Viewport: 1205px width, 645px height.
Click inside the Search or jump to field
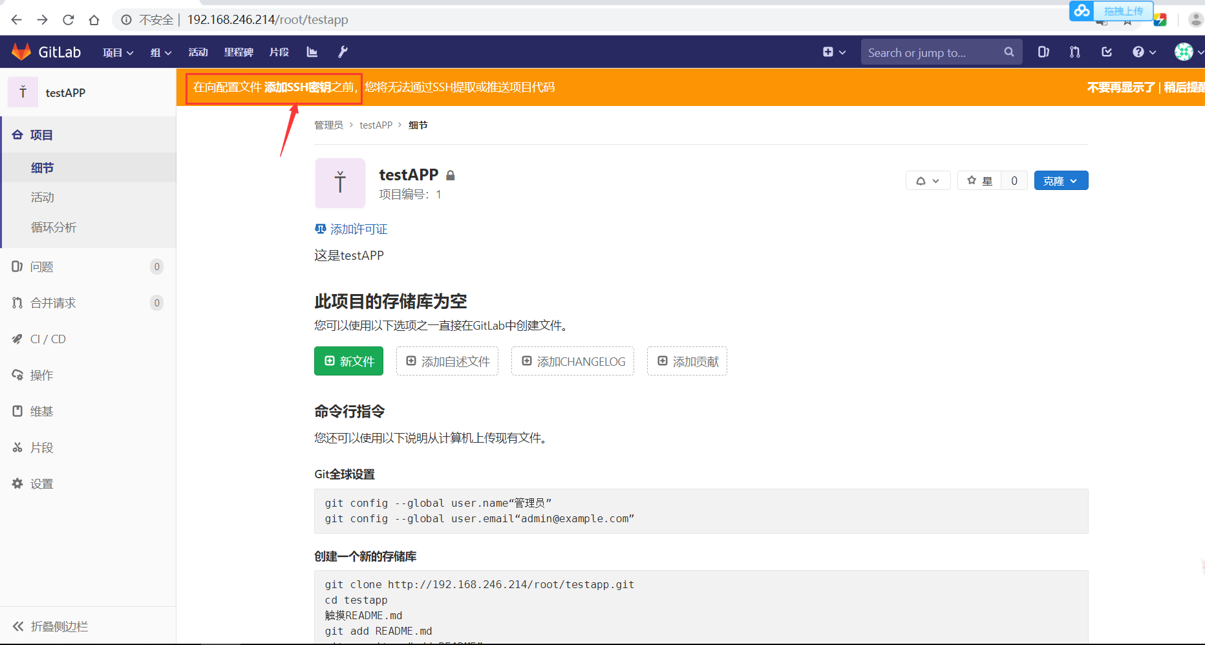931,52
